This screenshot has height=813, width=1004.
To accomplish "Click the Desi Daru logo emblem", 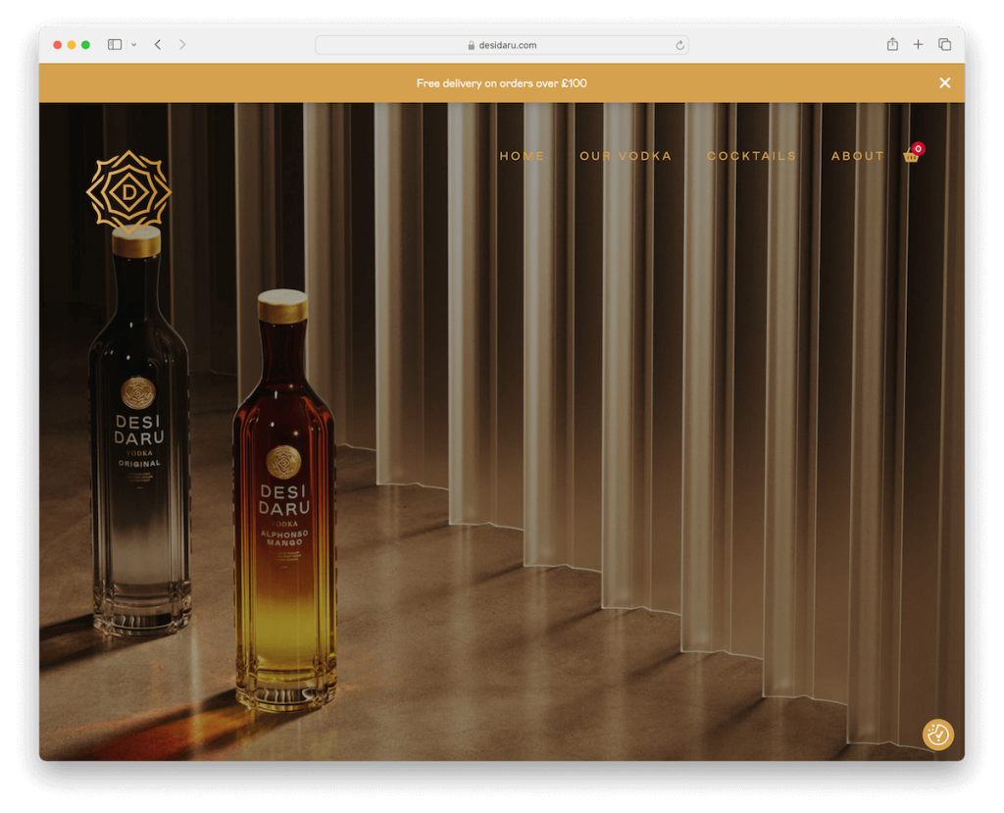I will pyautogui.click(x=128, y=191).
